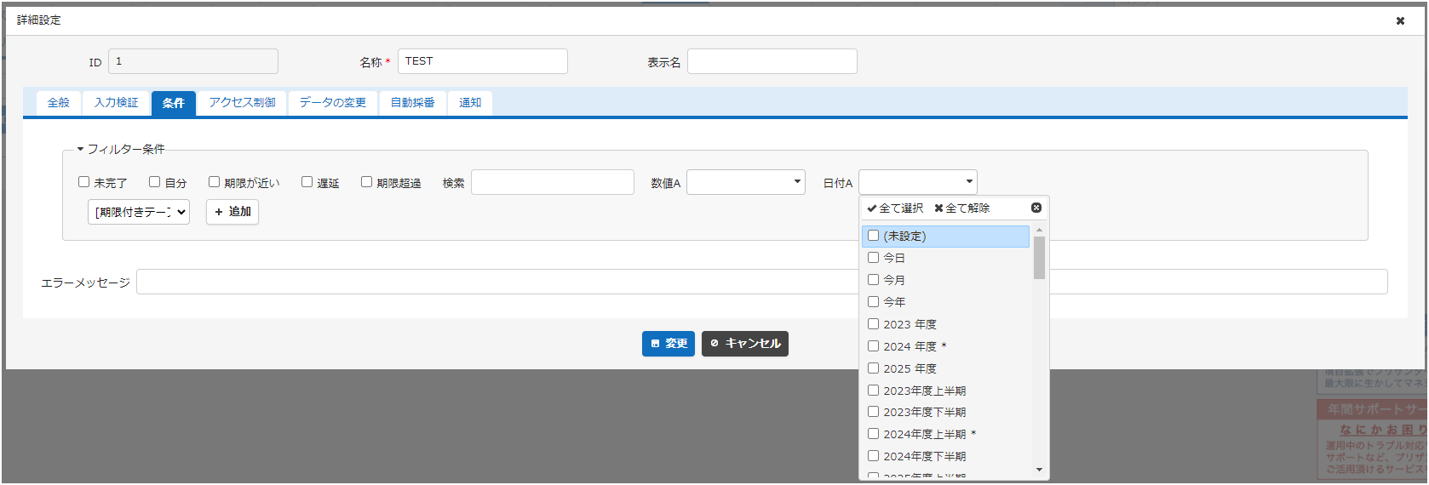
Task: Click the 追加 button
Action: pos(232,212)
